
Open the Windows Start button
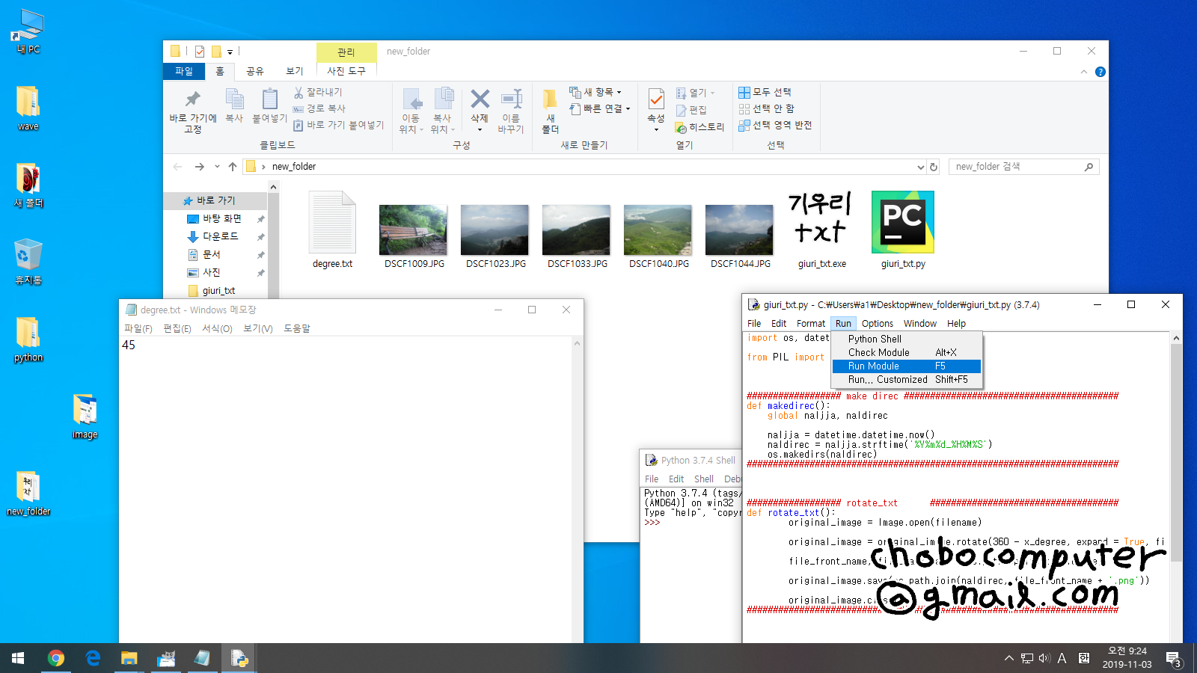coord(18,658)
